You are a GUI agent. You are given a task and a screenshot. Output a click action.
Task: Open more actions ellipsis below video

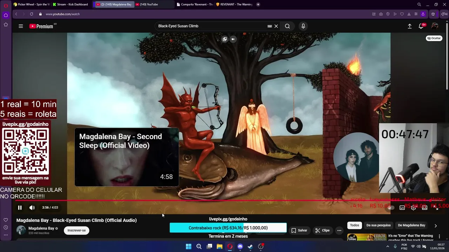pyautogui.click(x=339, y=230)
